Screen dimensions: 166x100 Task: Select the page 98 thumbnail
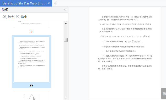tap(31, 25)
